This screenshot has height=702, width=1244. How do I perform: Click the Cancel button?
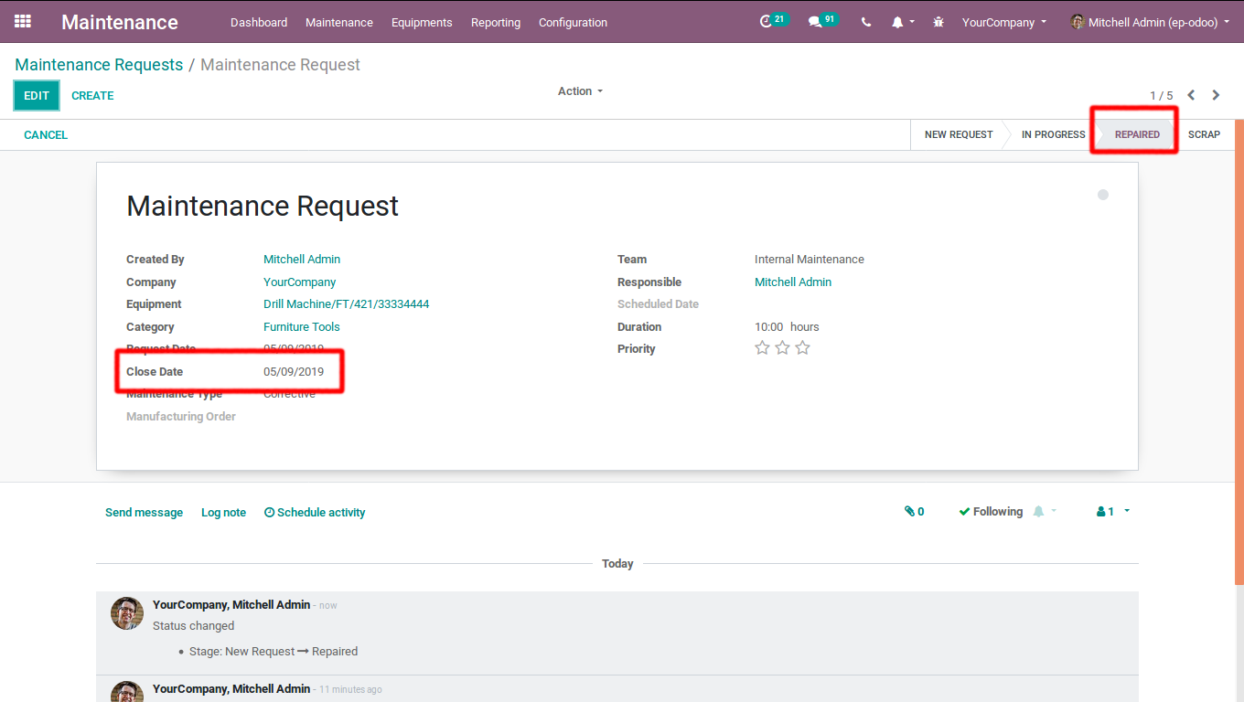tap(46, 134)
